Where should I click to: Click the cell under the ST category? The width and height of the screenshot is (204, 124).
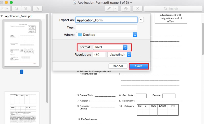146,113
